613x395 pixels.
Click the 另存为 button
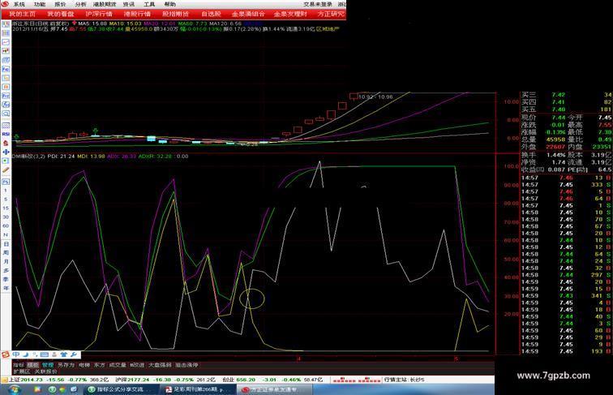coord(66,365)
